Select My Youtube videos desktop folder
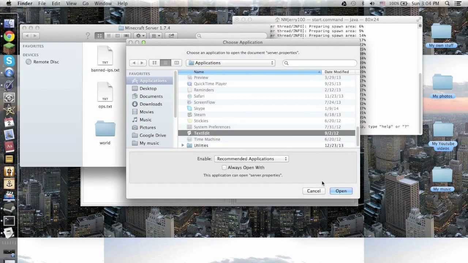The image size is (468, 263). pos(443,137)
